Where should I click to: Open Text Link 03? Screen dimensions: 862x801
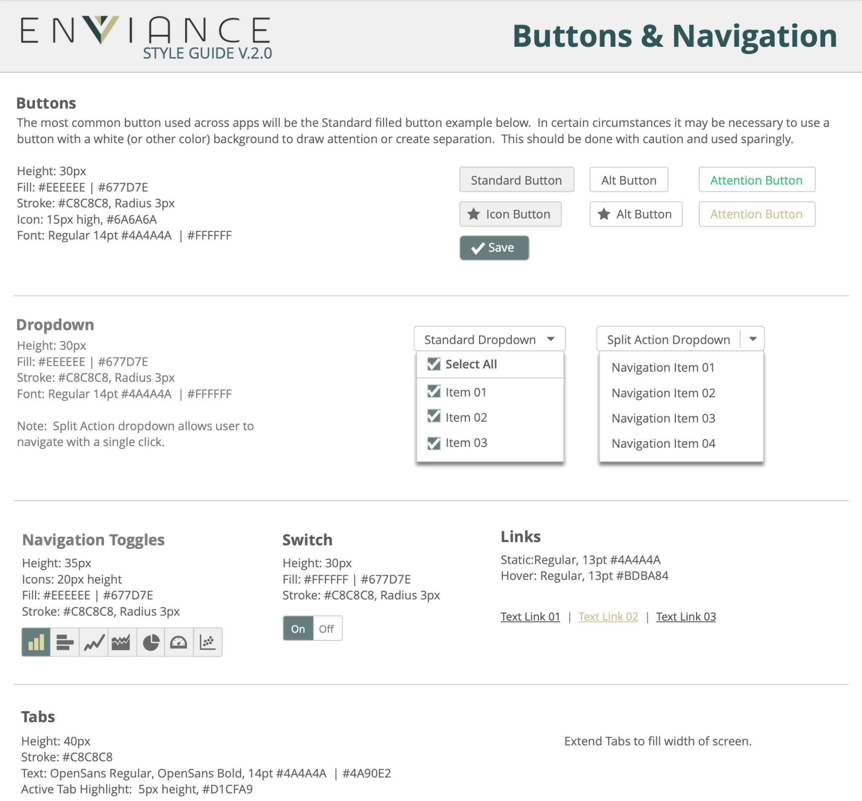pos(686,616)
